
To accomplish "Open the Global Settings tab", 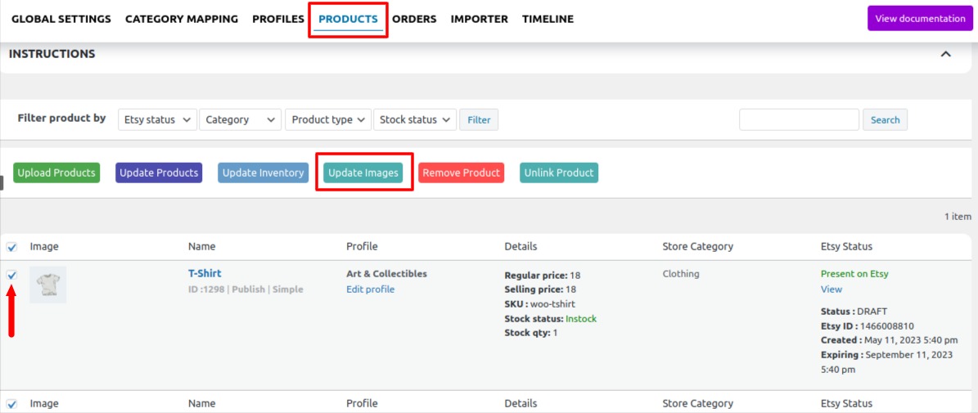I will (x=61, y=20).
